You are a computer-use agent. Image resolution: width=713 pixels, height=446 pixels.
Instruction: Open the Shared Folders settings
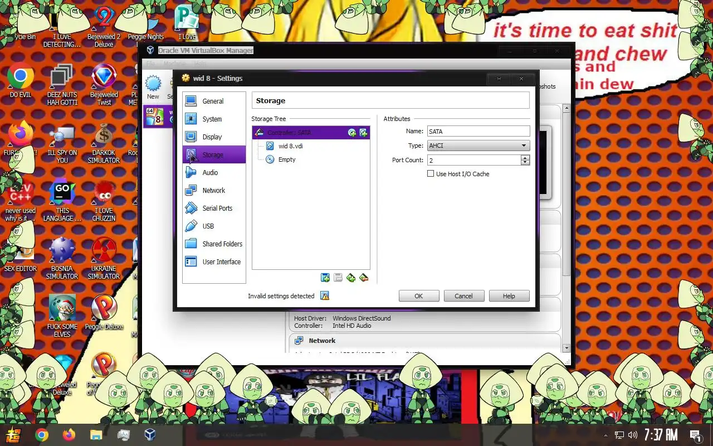tap(214, 244)
